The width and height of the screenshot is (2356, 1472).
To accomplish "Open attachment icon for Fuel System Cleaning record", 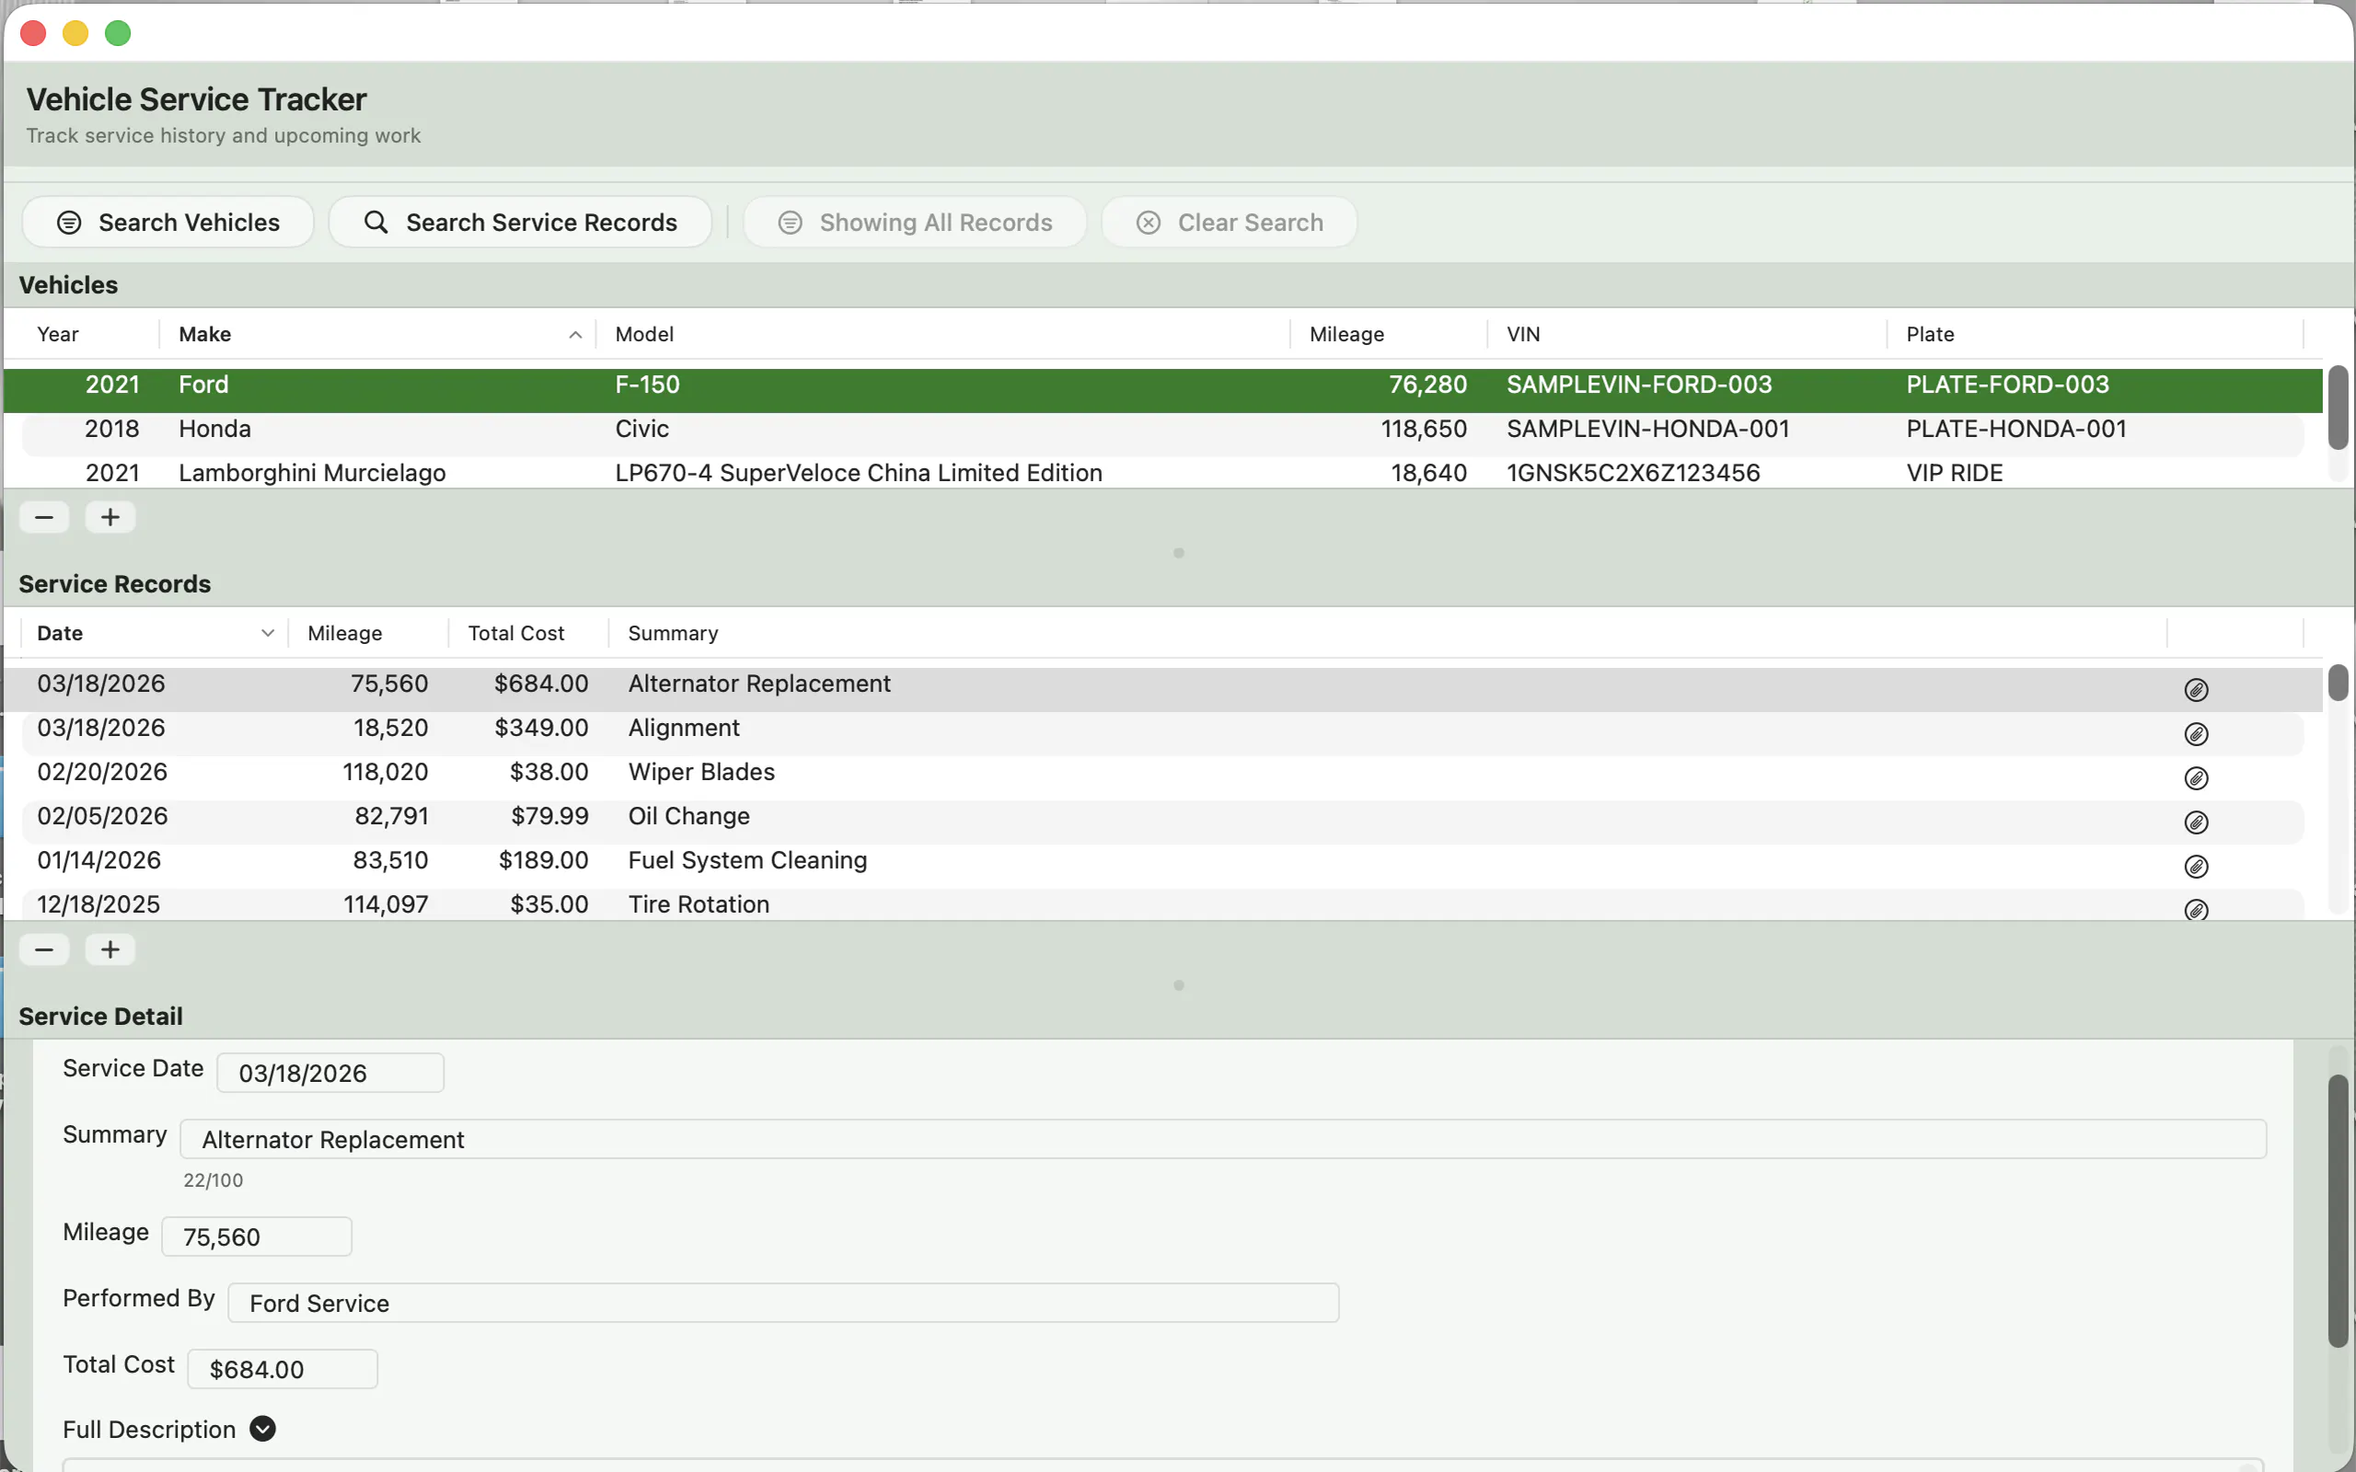I will click(2195, 866).
